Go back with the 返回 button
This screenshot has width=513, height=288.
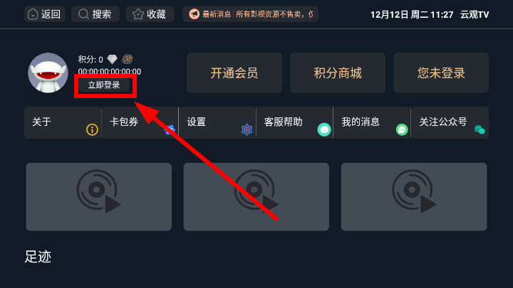[x=44, y=14]
